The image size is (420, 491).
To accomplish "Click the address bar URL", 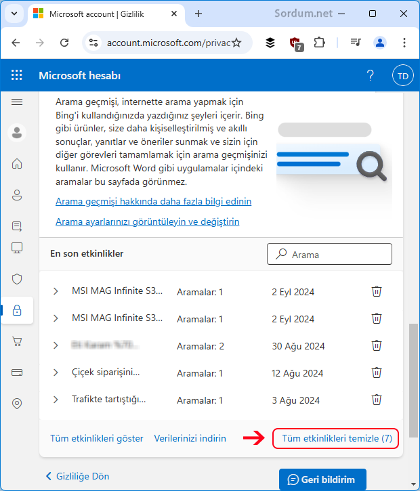I will pyautogui.click(x=169, y=43).
